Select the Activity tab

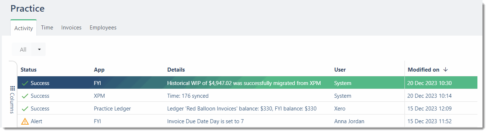point(24,28)
